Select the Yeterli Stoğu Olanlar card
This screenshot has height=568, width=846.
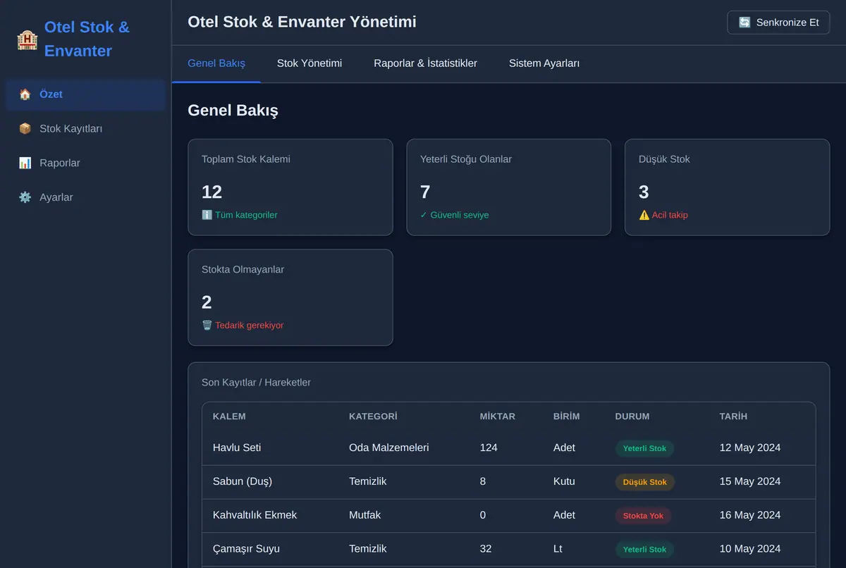click(x=509, y=187)
